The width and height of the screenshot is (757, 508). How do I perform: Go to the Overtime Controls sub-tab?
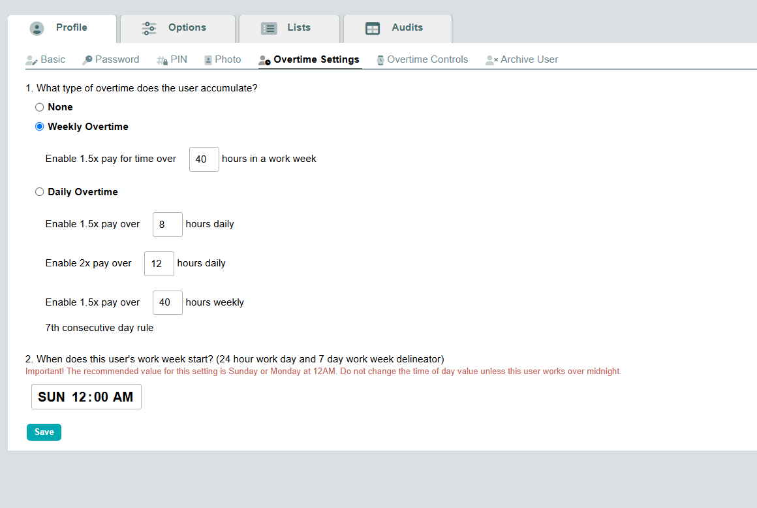[x=422, y=59]
